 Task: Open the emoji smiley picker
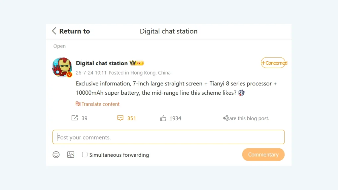coord(56,155)
